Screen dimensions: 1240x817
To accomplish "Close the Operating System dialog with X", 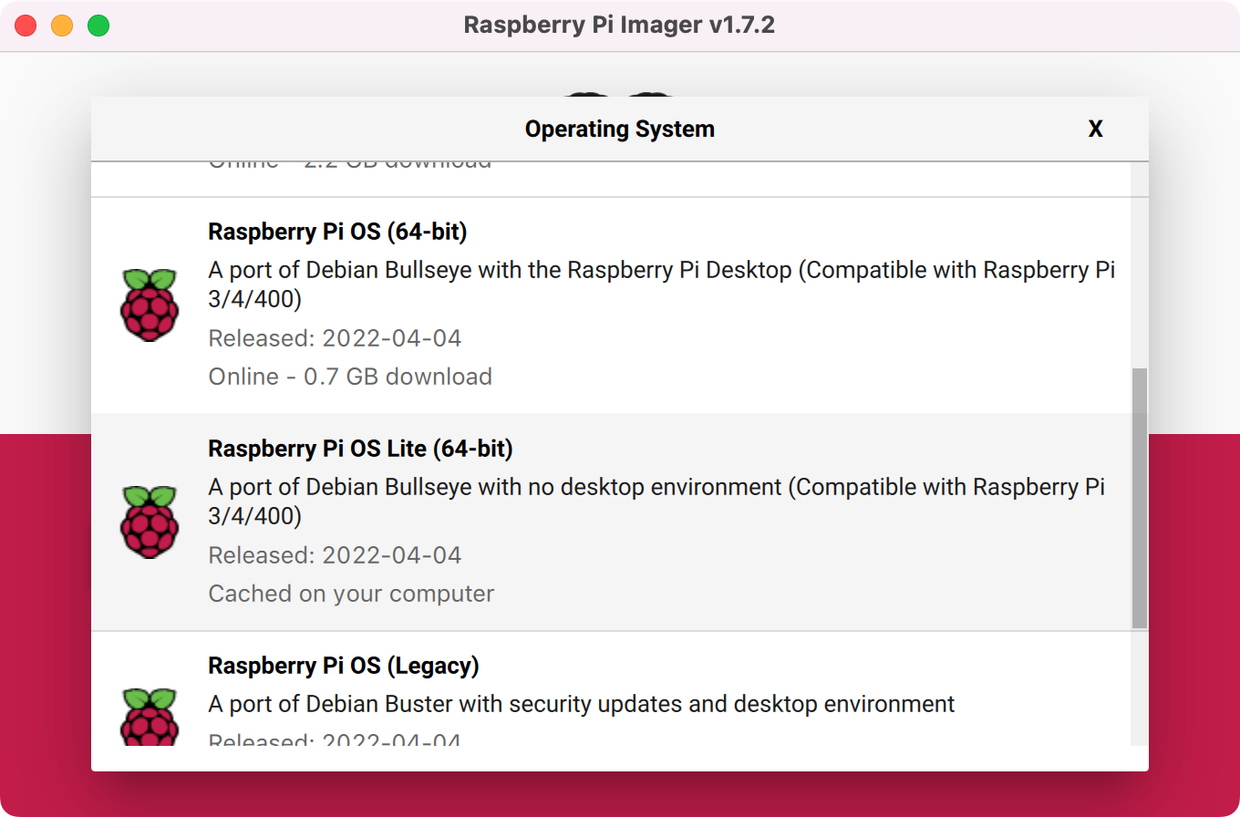I will [1095, 129].
